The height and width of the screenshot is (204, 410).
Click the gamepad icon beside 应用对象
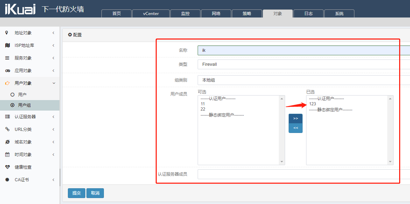point(8,71)
